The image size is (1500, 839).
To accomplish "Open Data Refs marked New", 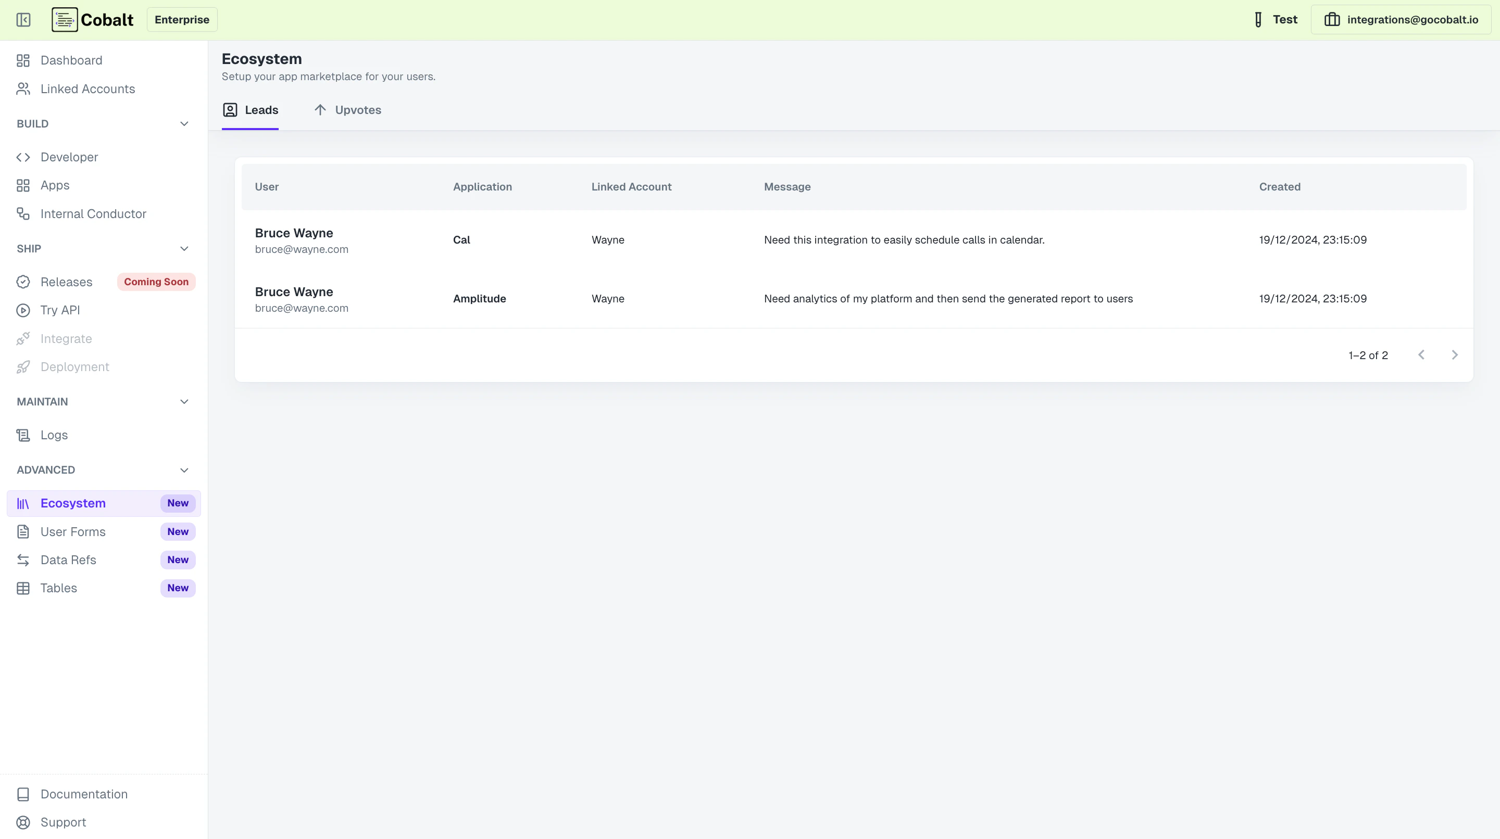I will tap(68, 560).
